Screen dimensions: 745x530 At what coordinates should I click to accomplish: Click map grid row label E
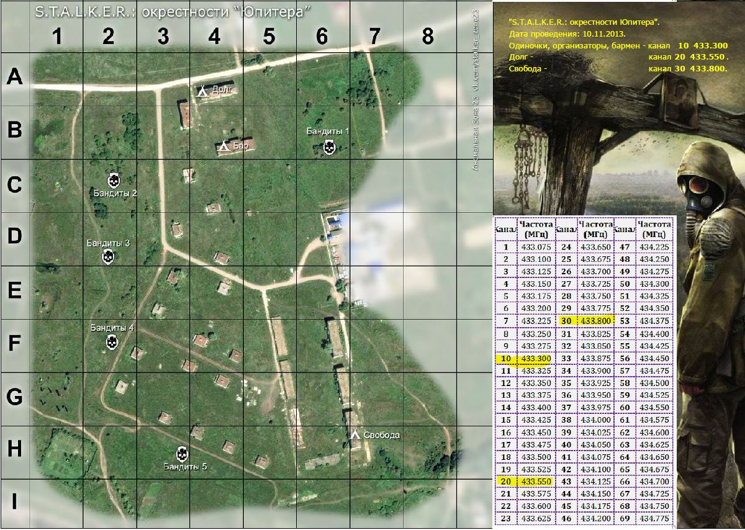(x=14, y=290)
